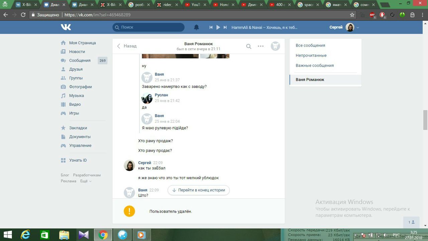Viewport: 428px width, 241px height.
Task: Go to previous audio track
Action: pyautogui.click(x=211, y=27)
